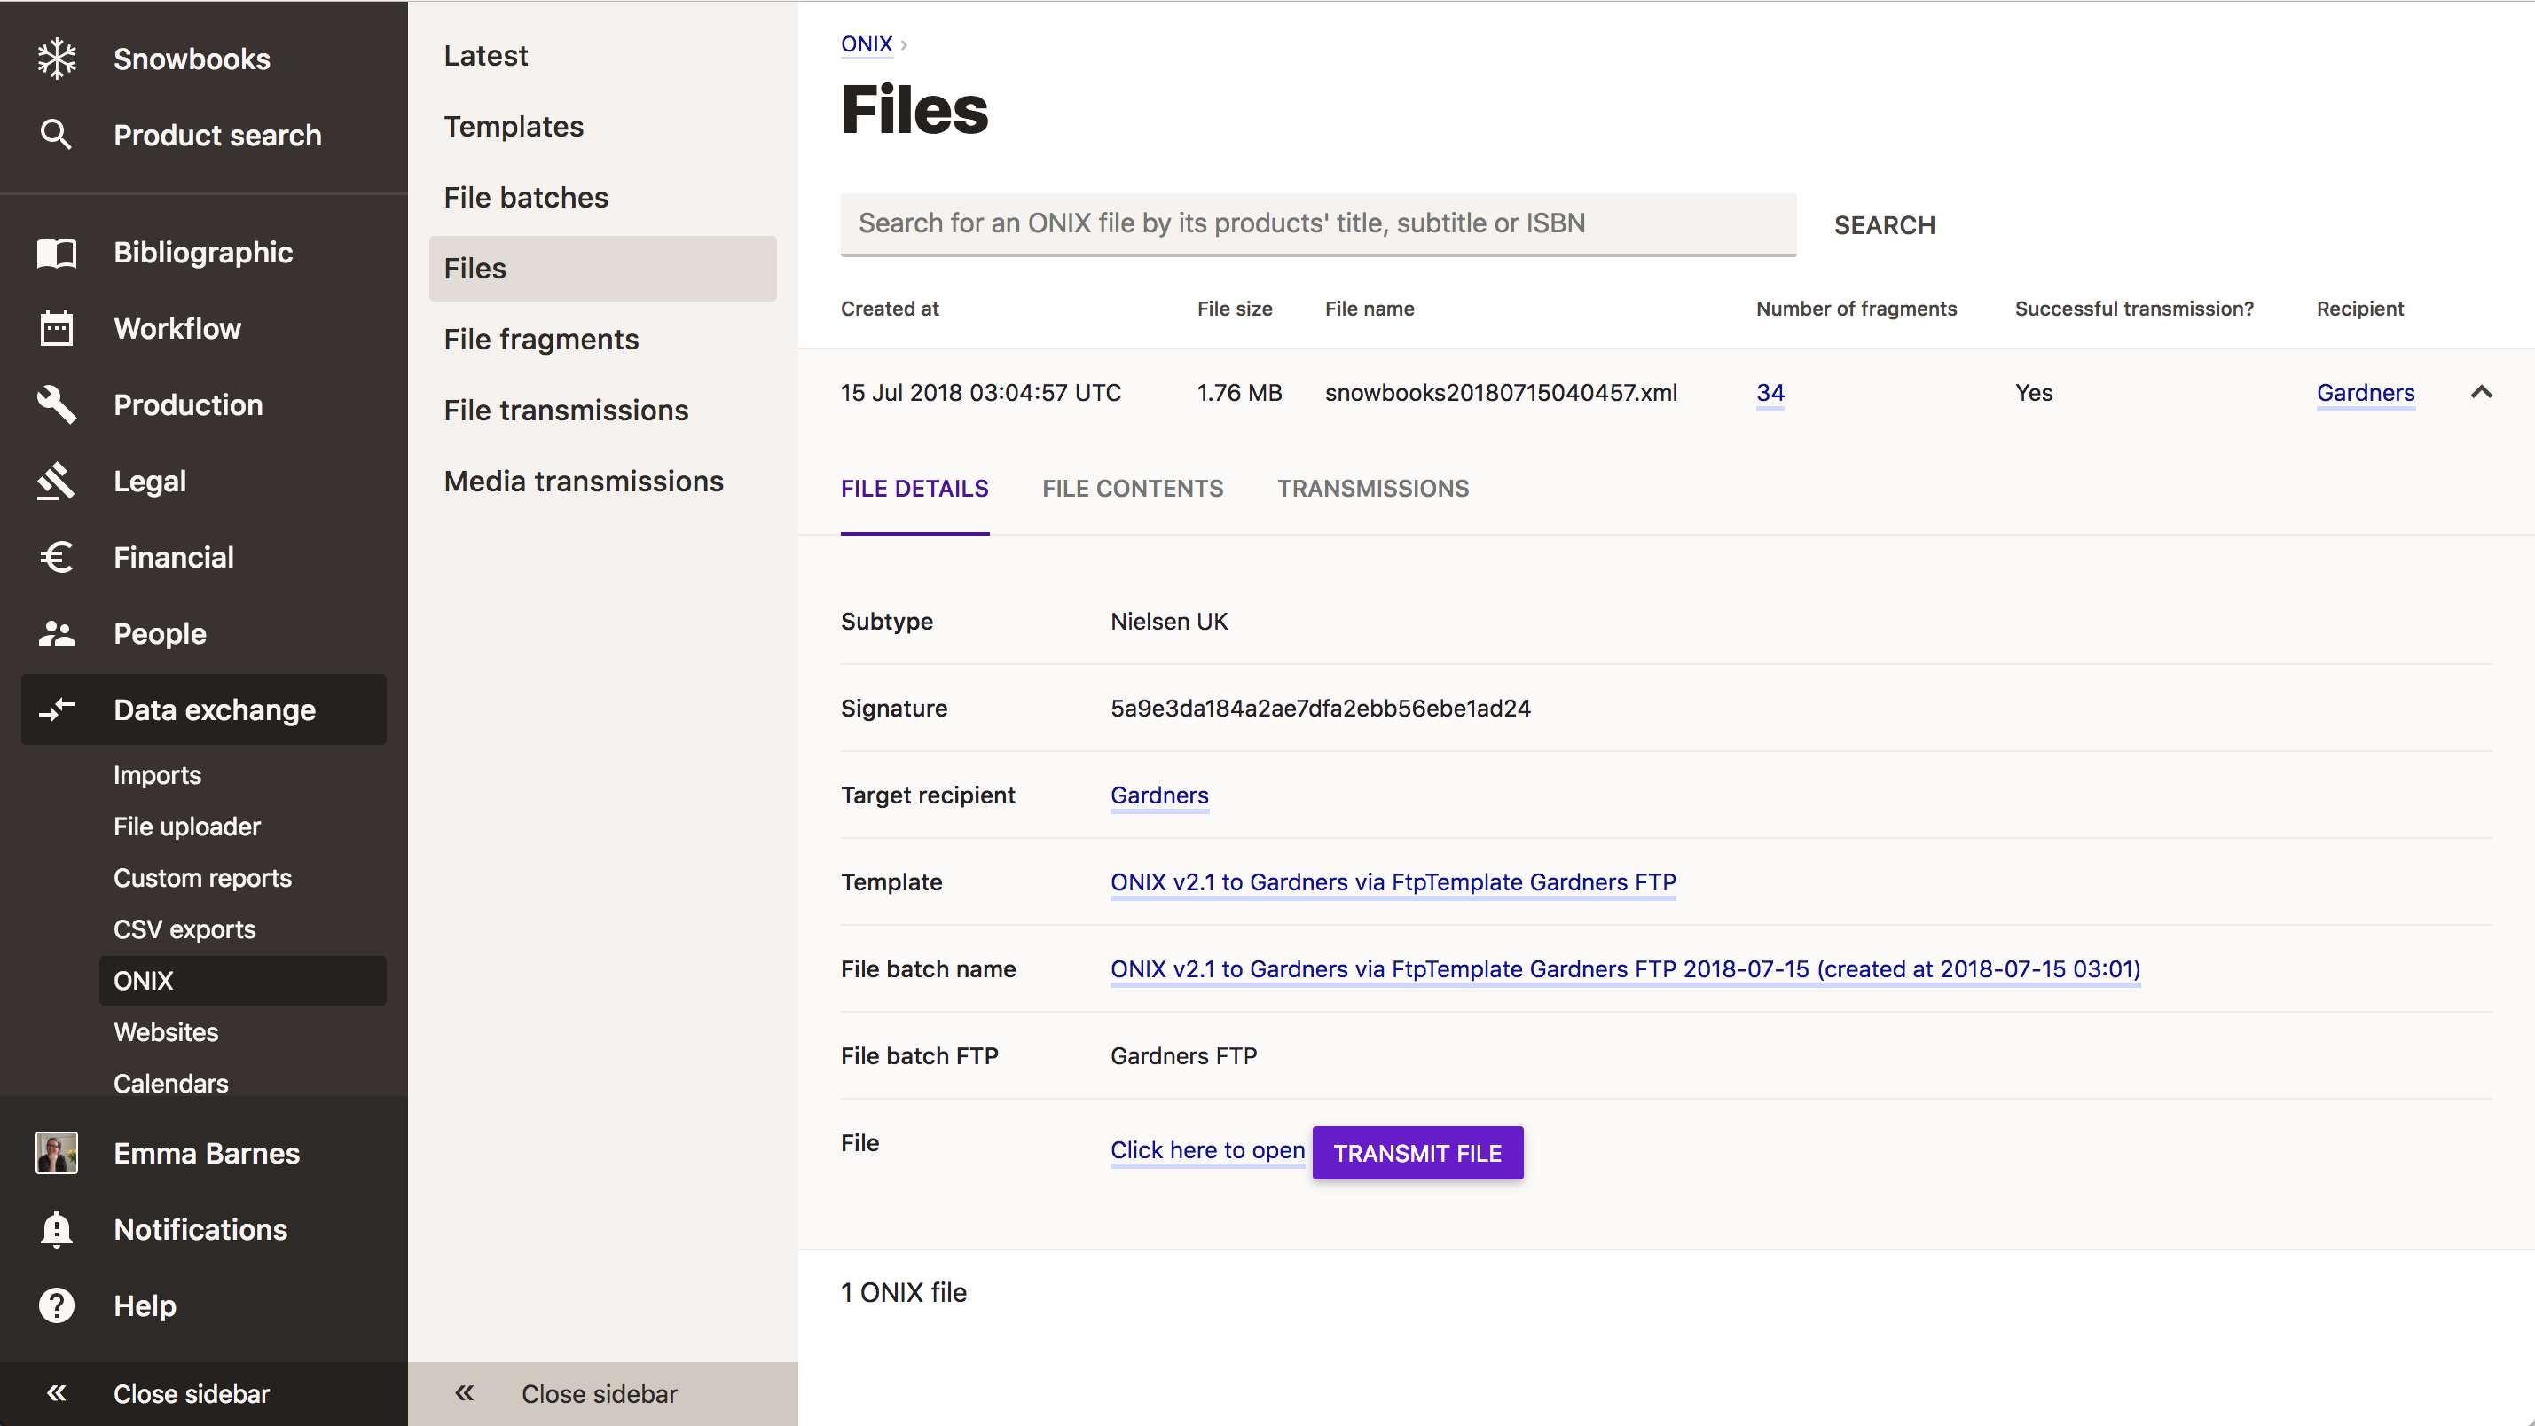Select File transmissions in the ONIX menu
Screen dimensions: 2535x1426
(x=566, y=411)
